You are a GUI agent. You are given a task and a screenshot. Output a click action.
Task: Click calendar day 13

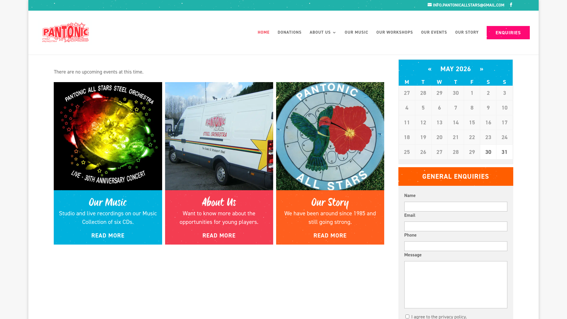coord(439,123)
